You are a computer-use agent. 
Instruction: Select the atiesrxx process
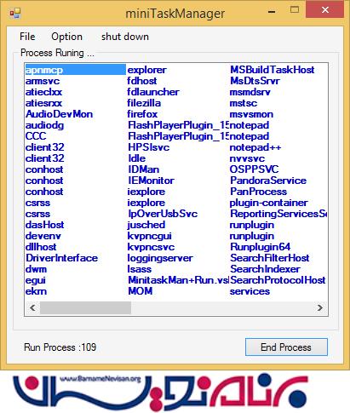[43, 103]
